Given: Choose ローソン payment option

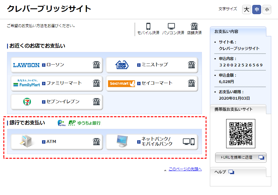Looking at the screenshot, I should pyautogui.click(x=56, y=65).
